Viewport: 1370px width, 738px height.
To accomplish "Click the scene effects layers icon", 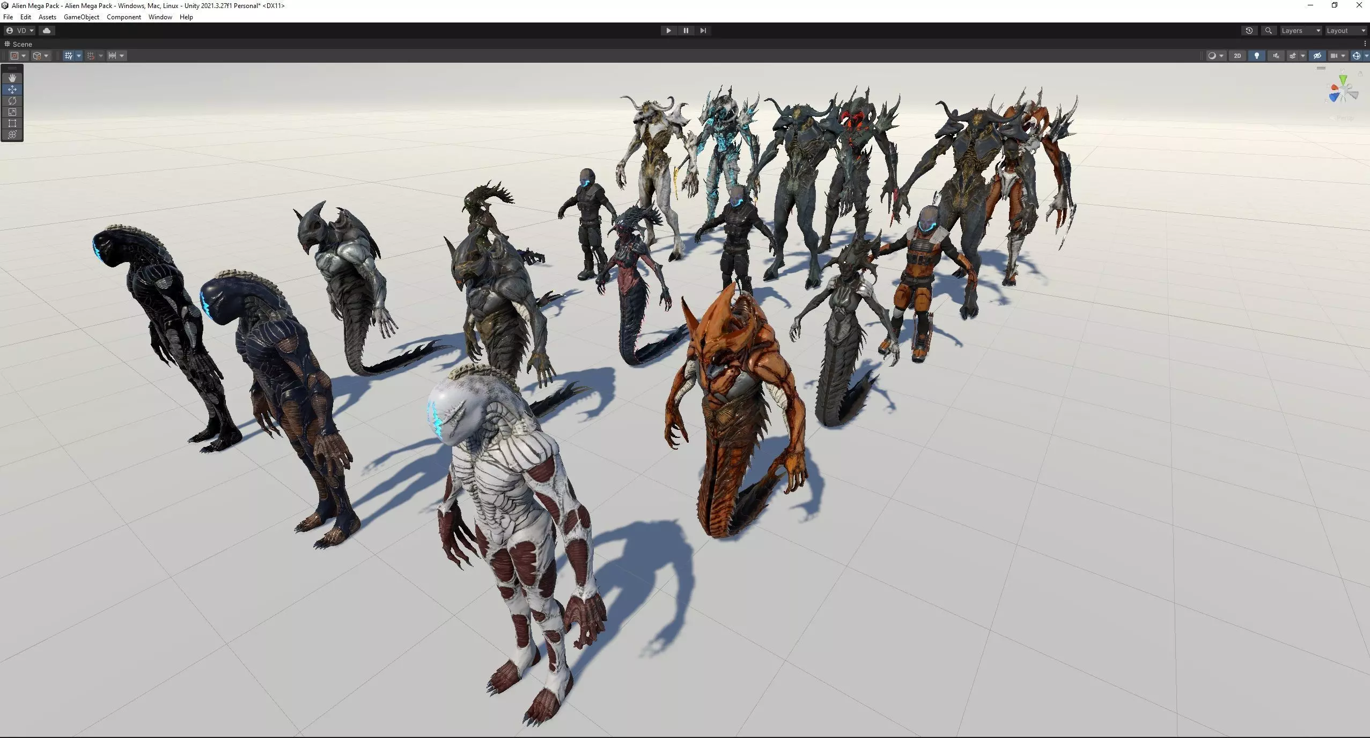I will click(1293, 56).
